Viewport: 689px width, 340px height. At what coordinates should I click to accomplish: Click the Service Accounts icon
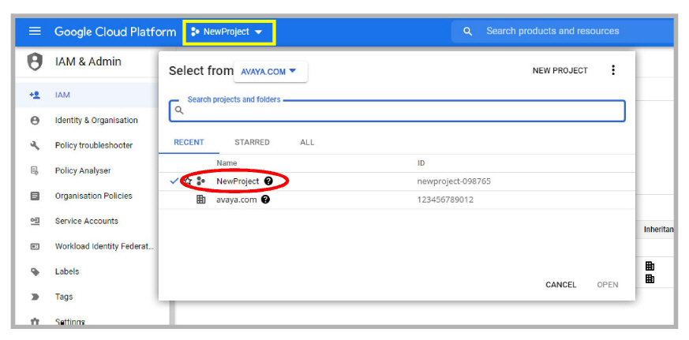coord(35,221)
